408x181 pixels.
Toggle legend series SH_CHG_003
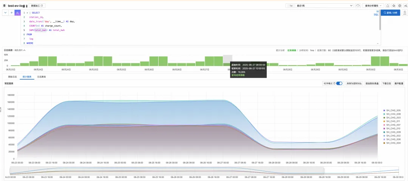392,118
